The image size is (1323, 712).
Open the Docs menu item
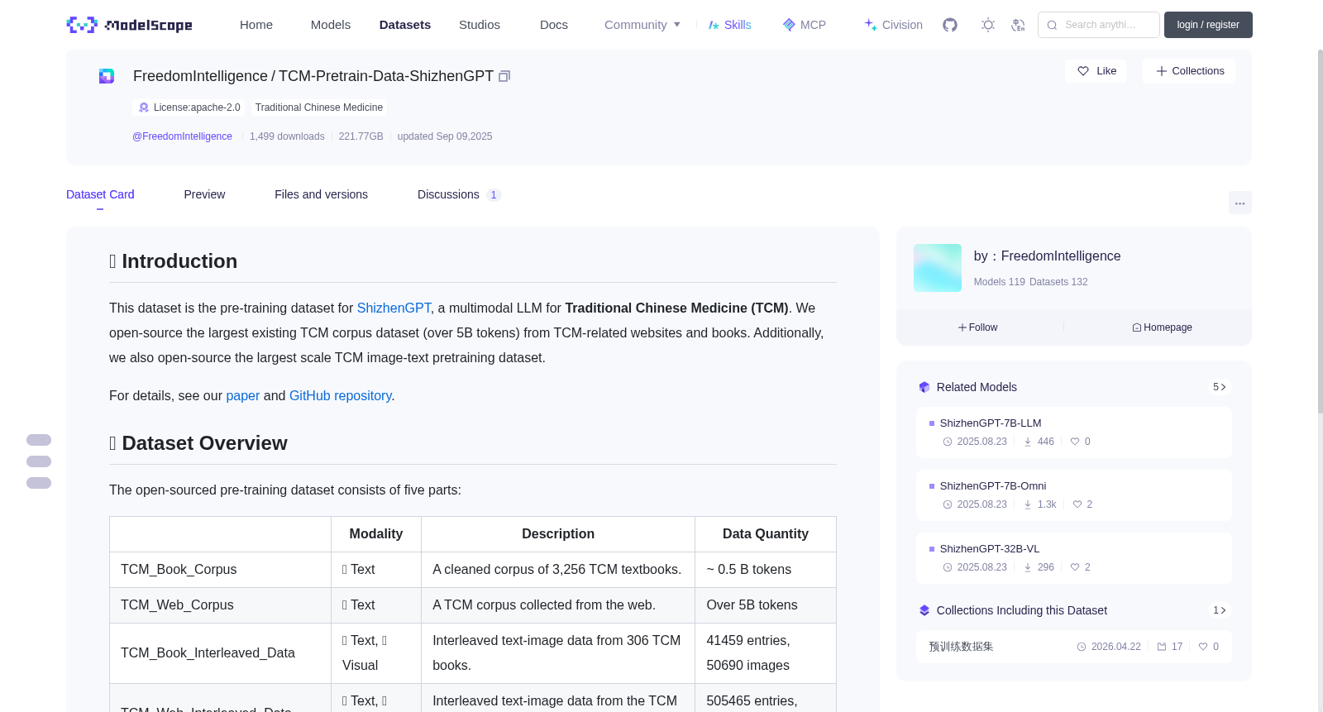(554, 25)
